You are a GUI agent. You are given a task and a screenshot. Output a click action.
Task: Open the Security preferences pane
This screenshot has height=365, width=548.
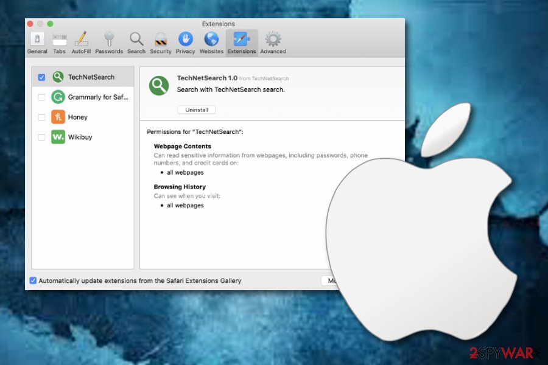(160, 43)
